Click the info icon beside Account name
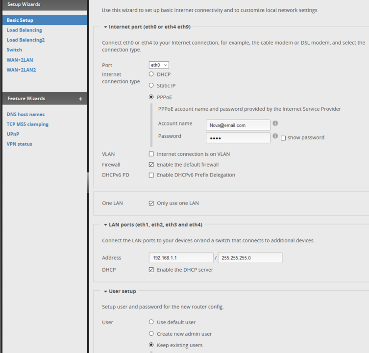Image resolution: width=369 pixels, height=353 pixels. click(x=275, y=123)
